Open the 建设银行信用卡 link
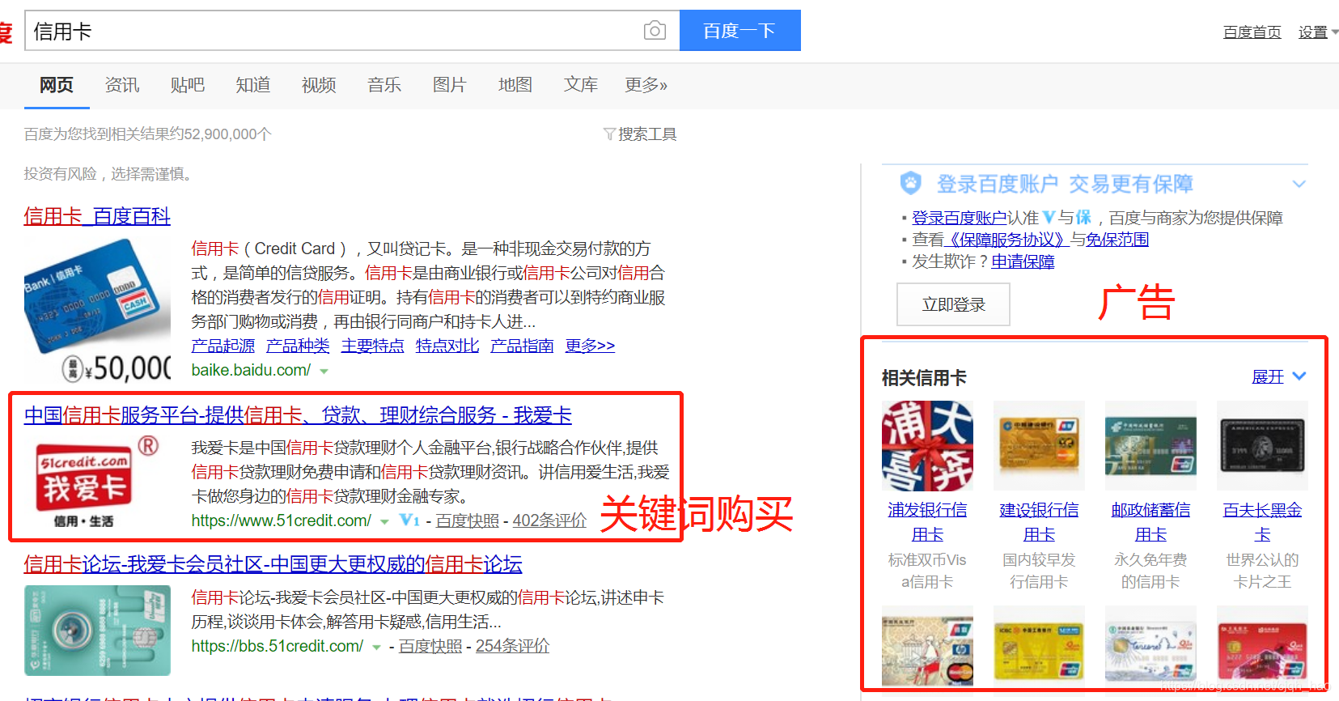This screenshot has width=1339, height=701. point(1039,522)
